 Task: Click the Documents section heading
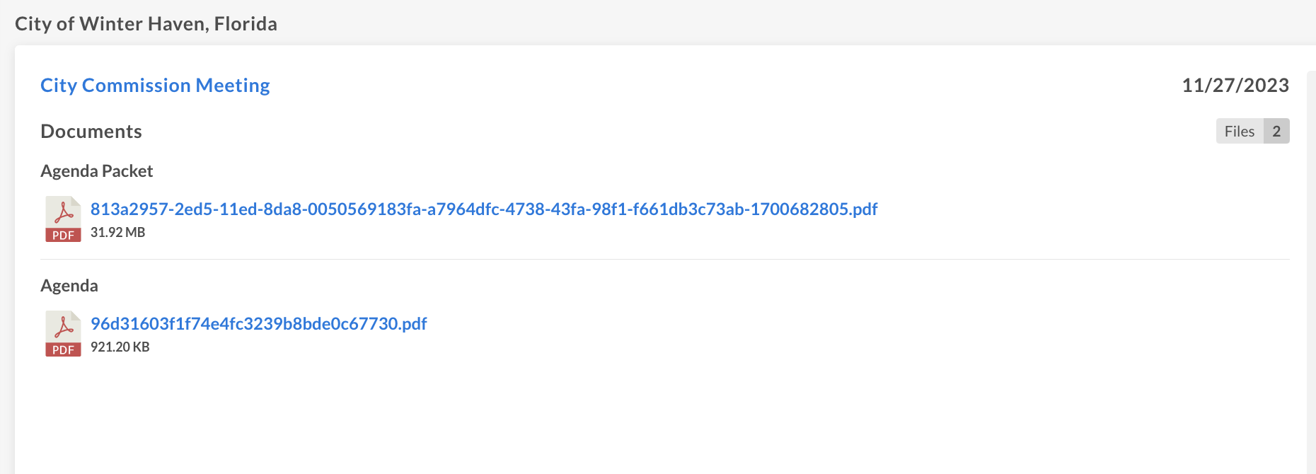pos(91,131)
